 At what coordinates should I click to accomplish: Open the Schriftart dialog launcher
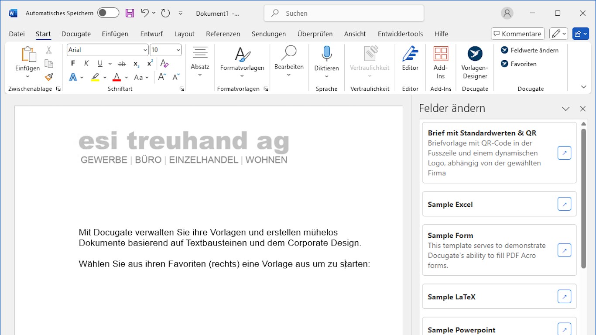coord(182,89)
